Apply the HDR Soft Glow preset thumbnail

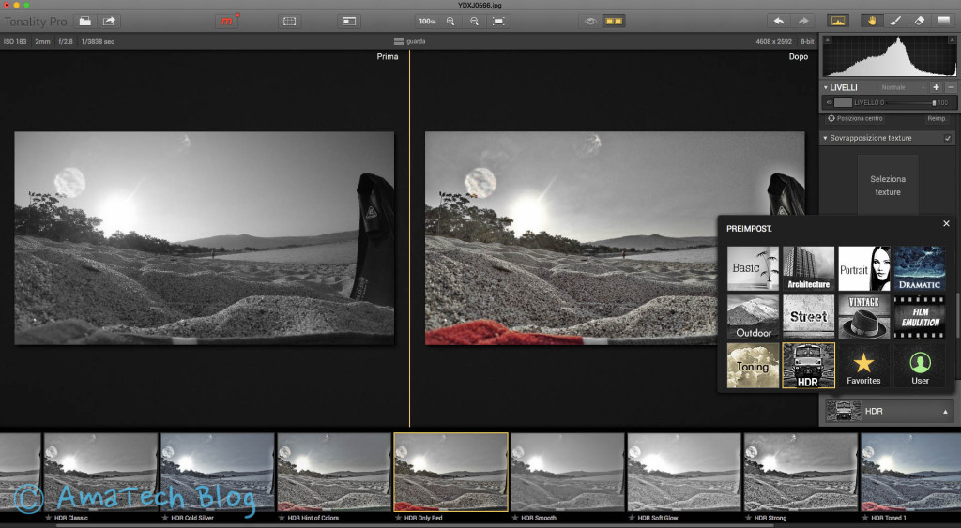tap(684, 472)
